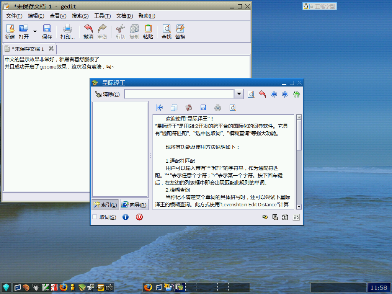Select the 索引(L) index button
Image resolution: width=392 pixels, height=294 pixels.
click(105, 205)
